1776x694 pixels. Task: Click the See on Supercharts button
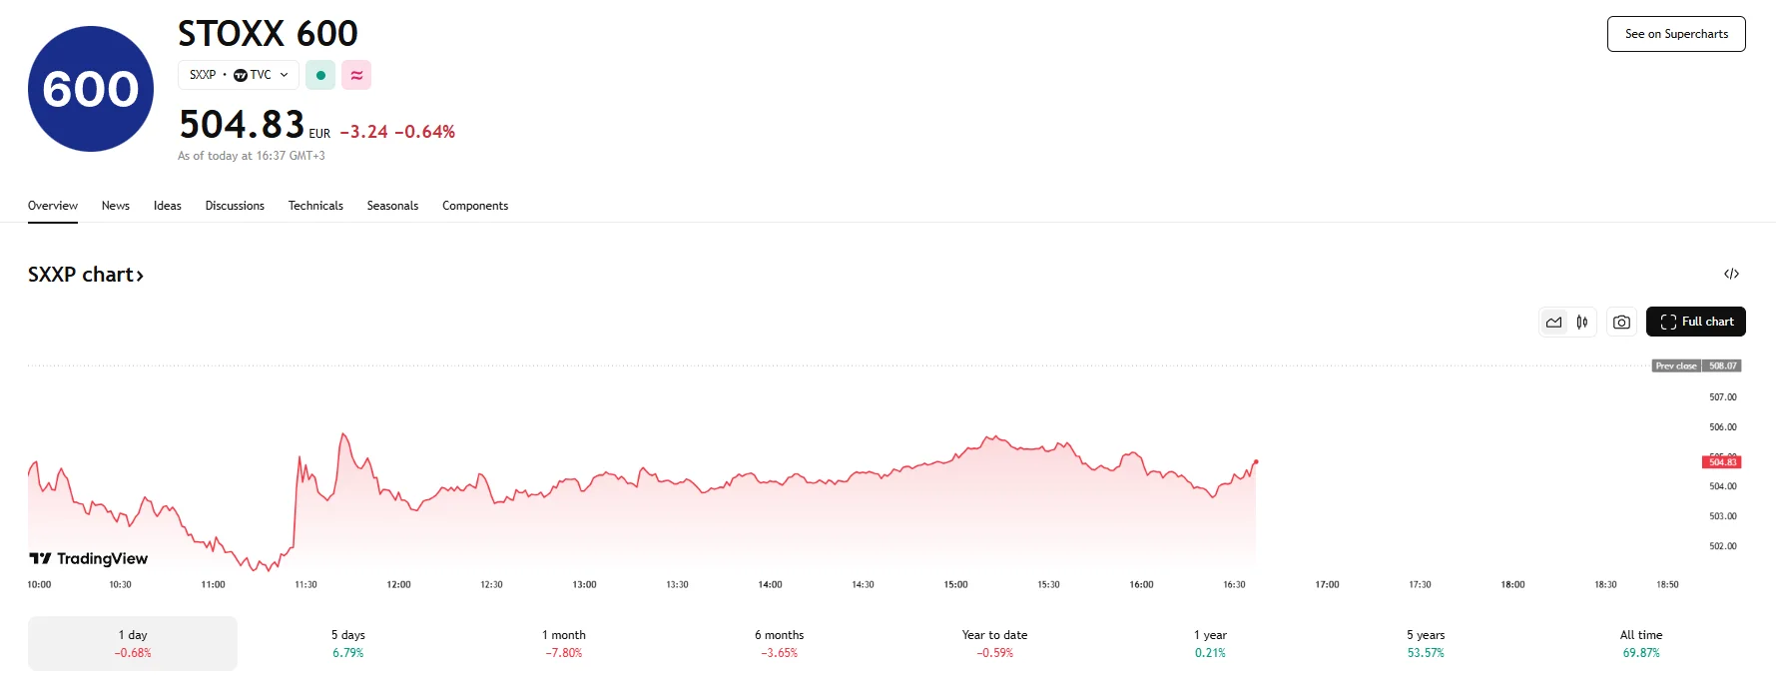(1676, 34)
